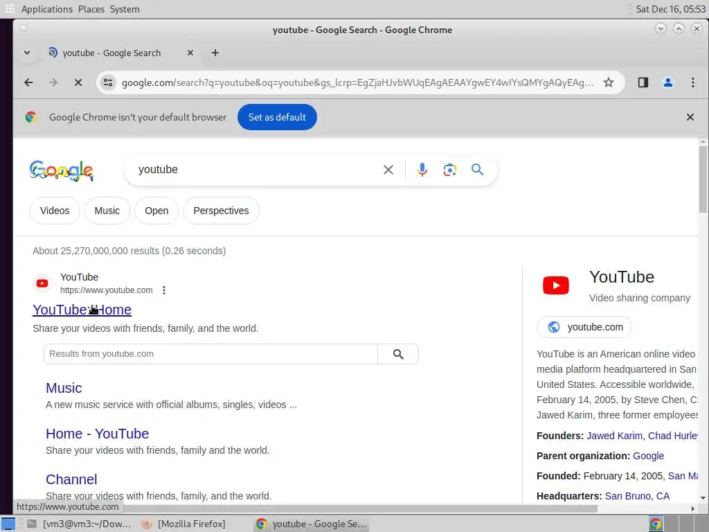Click the show desktop icon in taskbar

tap(8, 524)
